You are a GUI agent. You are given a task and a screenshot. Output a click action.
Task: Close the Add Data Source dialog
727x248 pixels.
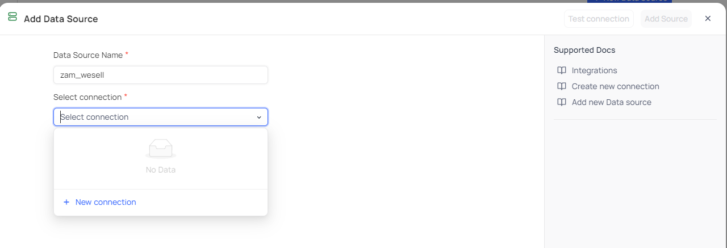click(708, 19)
